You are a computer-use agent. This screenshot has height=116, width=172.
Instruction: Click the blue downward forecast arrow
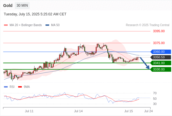tap(145, 63)
